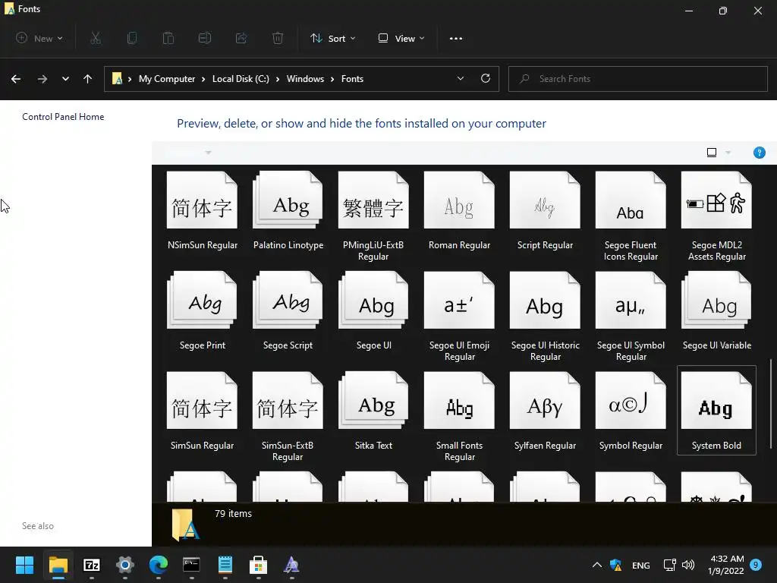This screenshot has width=777, height=583.
Task: Select Small Fonts Regular
Action: coord(459,417)
